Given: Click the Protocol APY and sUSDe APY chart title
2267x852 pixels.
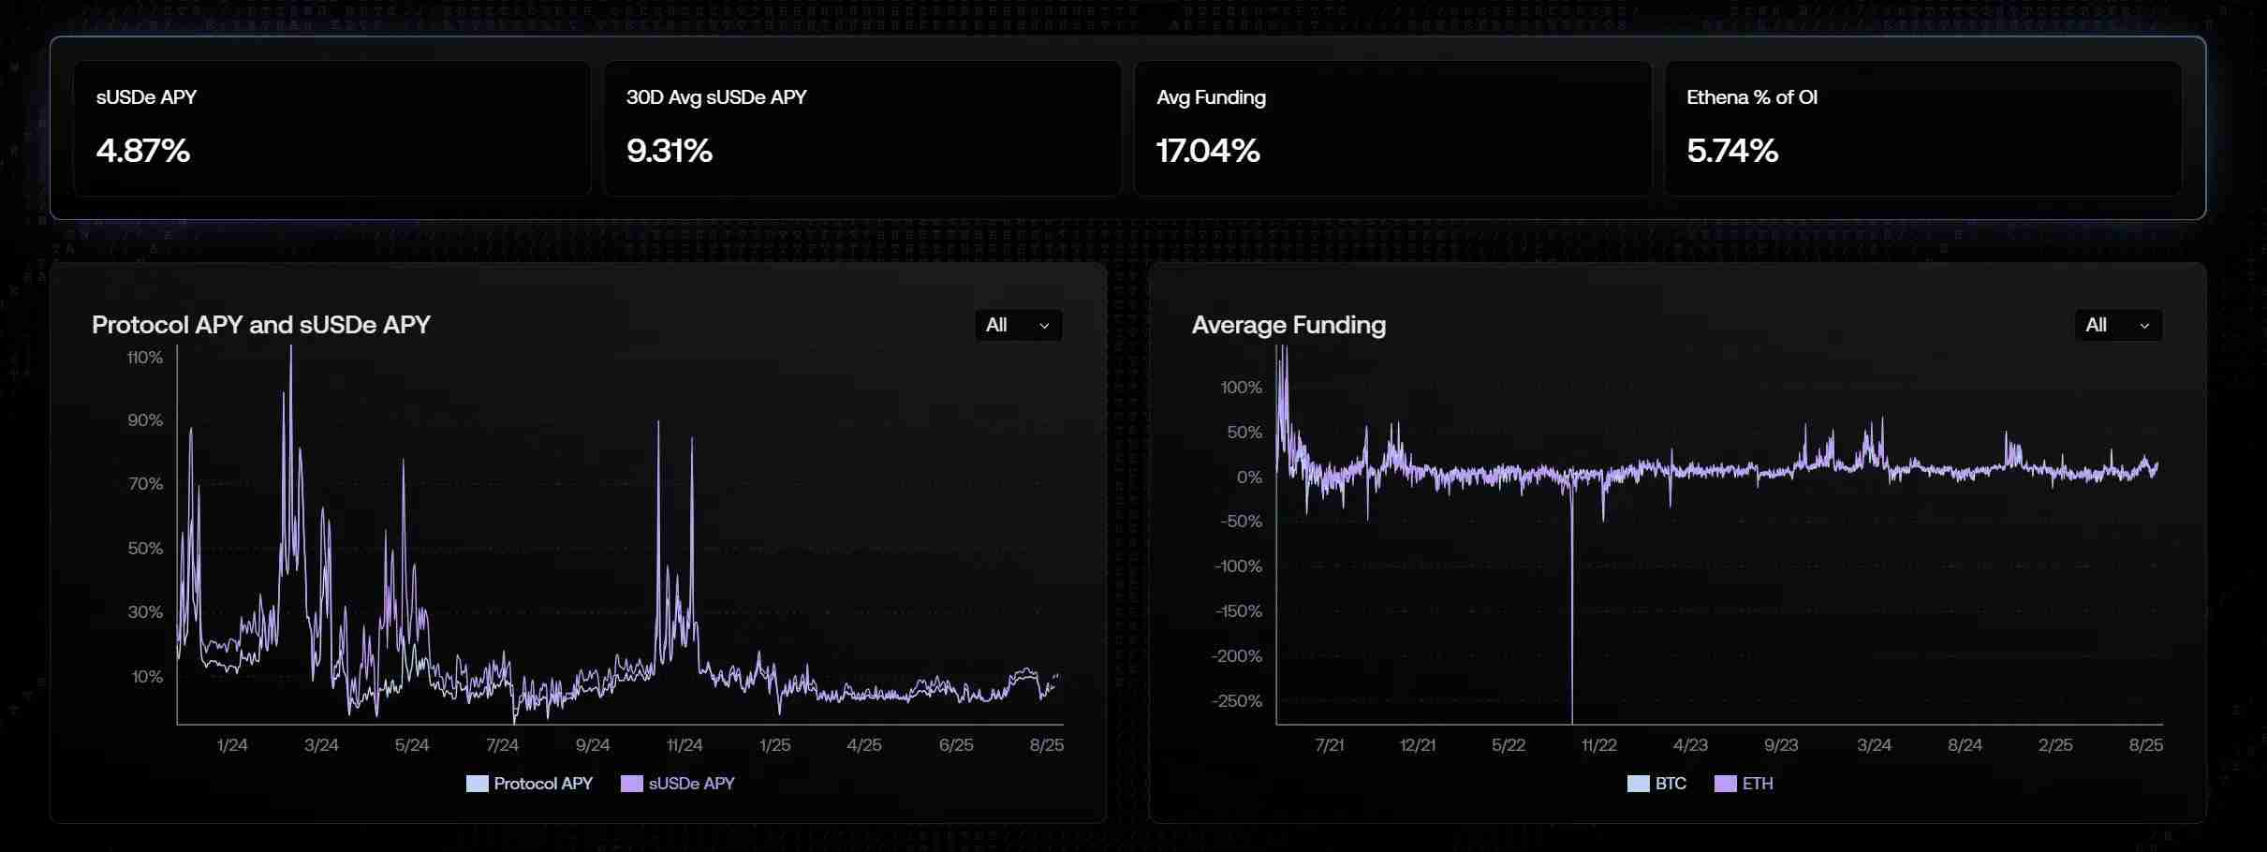Looking at the screenshot, I should point(261,325).
